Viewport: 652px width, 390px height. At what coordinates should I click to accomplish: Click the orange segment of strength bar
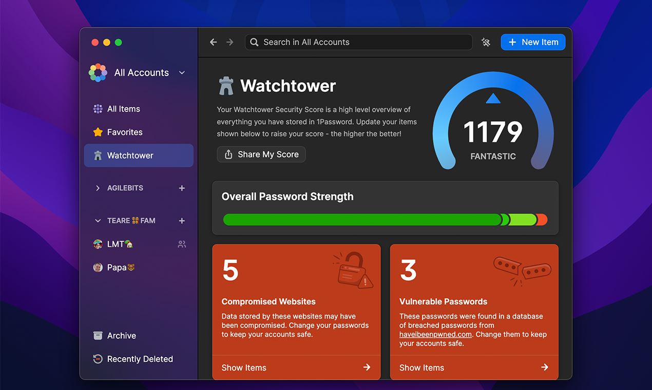[542, 220]
